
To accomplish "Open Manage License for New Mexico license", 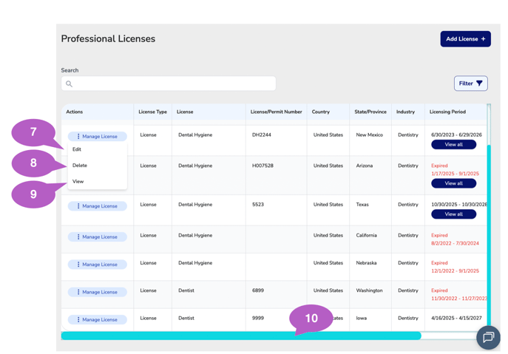I will tap(98, 137).
